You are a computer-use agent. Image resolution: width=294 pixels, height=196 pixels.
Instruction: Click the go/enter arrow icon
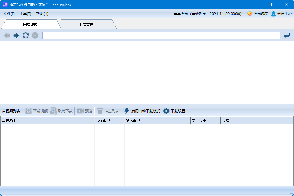pos(286,35)
